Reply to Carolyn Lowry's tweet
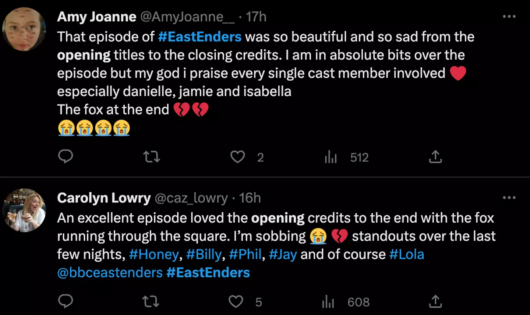The height and width of the screenshot is (315, 530). coord(66,301)
